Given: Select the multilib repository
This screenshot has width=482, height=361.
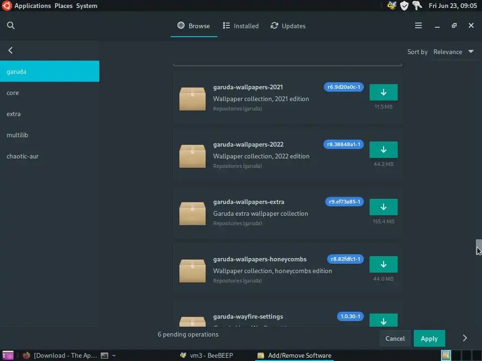Looking at the screenshot, I should pos(49,135).
